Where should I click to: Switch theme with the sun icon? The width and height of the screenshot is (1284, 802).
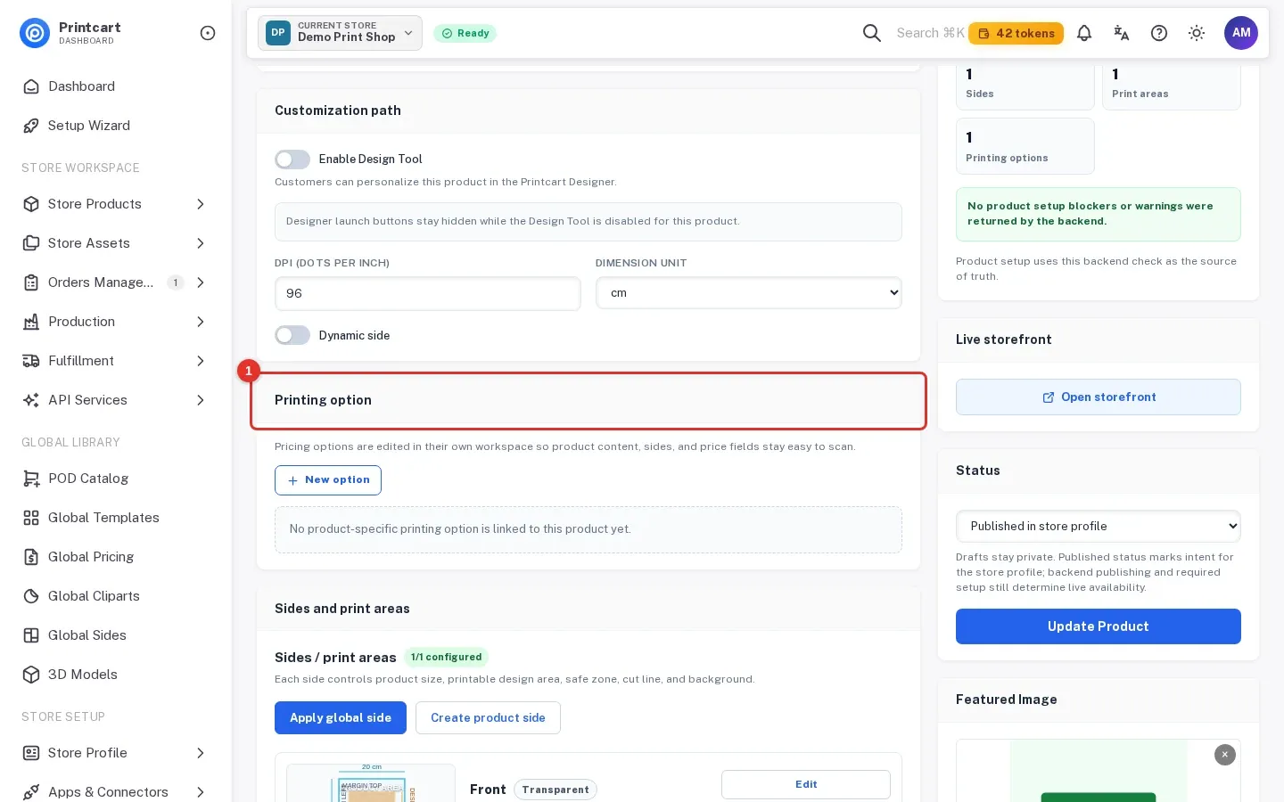1197,33
